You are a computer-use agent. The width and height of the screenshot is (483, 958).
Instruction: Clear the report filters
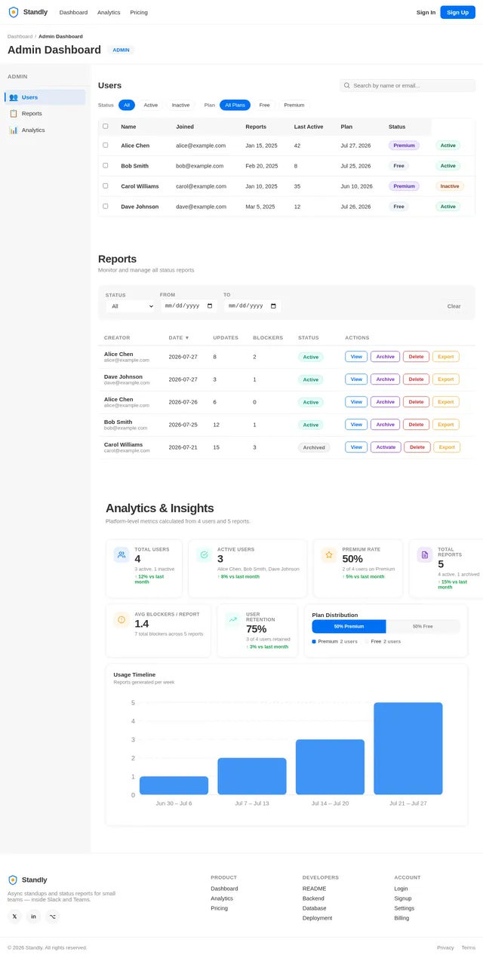point(454,306)
